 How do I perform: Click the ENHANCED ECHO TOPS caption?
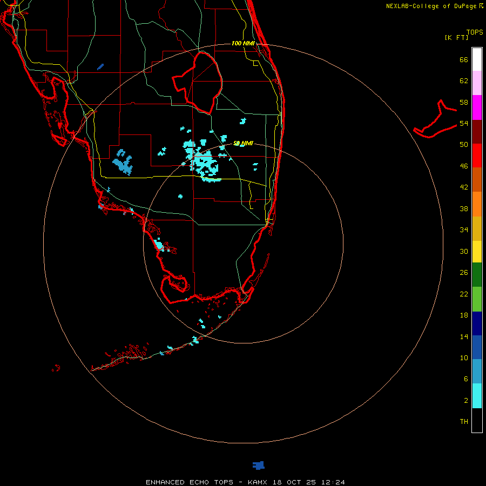190,482
